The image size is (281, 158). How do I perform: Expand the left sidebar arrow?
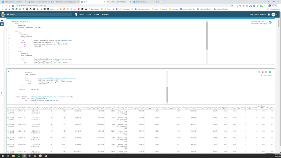[x=2, y=93]
